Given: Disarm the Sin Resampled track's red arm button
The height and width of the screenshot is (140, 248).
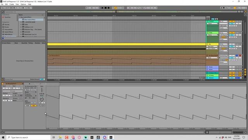Looking at the screenshot, I should coord(240,56).
